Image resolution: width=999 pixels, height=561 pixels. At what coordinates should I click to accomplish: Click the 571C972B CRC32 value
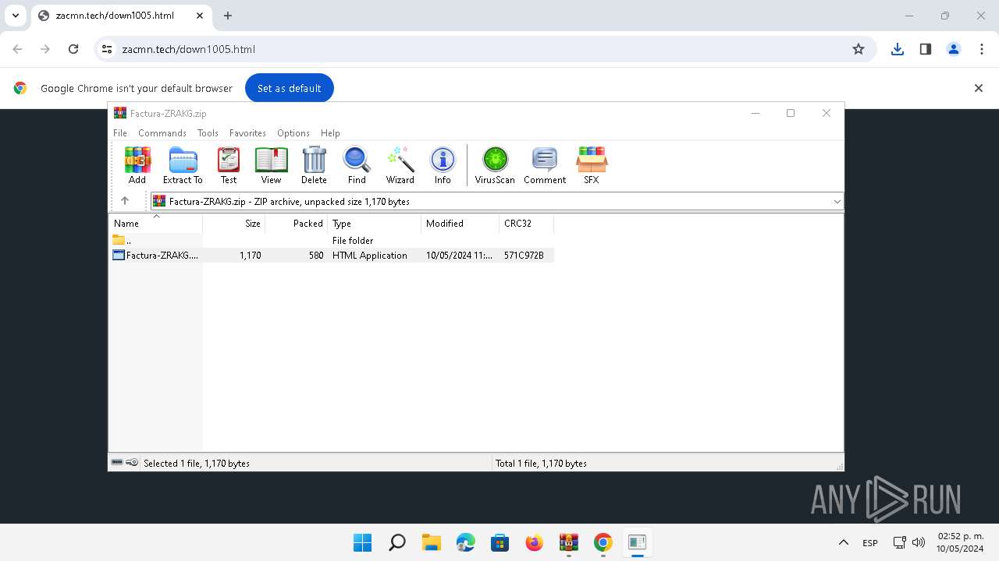coord(524,256)
